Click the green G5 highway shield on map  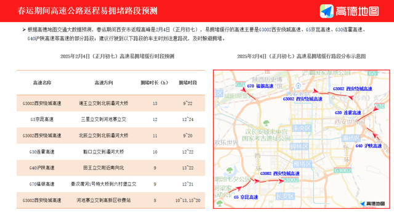coord(372,73)
